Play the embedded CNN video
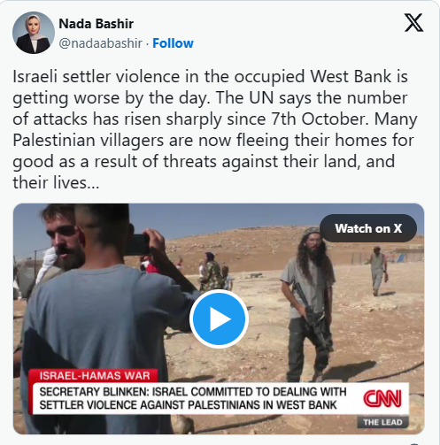The image size is (440, 445). click(219, 318)
